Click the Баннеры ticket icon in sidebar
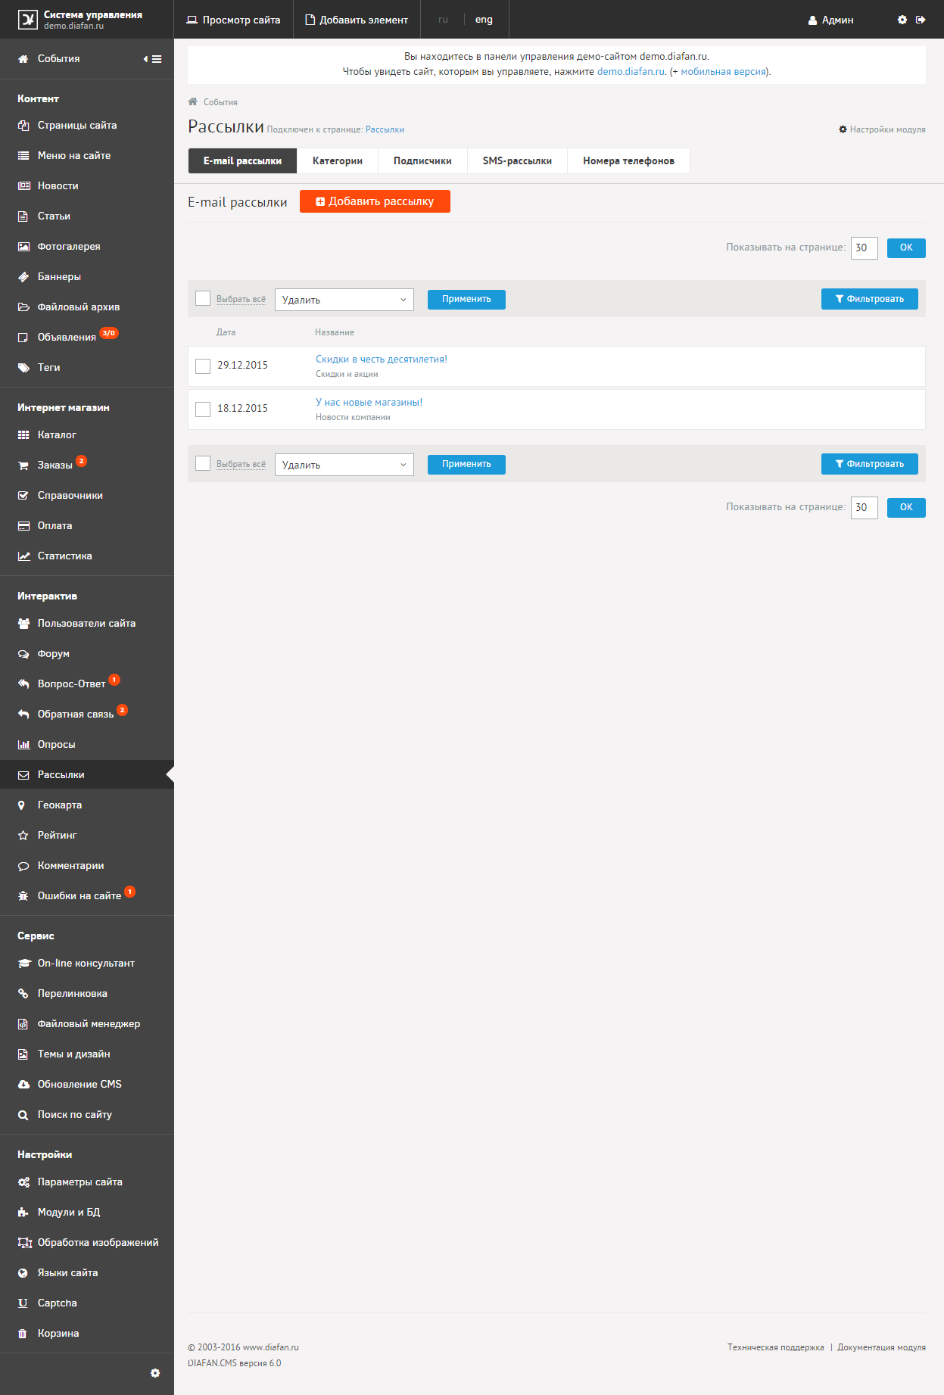 pos(23,277)
